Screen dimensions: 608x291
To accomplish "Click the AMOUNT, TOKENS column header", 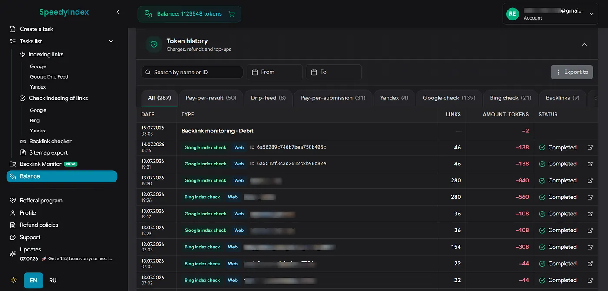I will [506, 114].
